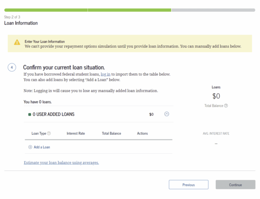Screen dimensions: 260x199
Task: Click the Loans $0 total amount
Action: [216, 96]
